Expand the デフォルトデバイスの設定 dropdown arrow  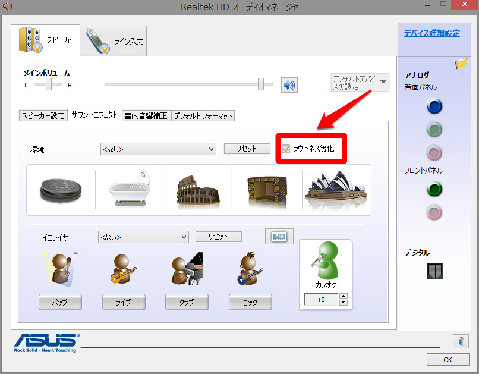pos(384,82)
